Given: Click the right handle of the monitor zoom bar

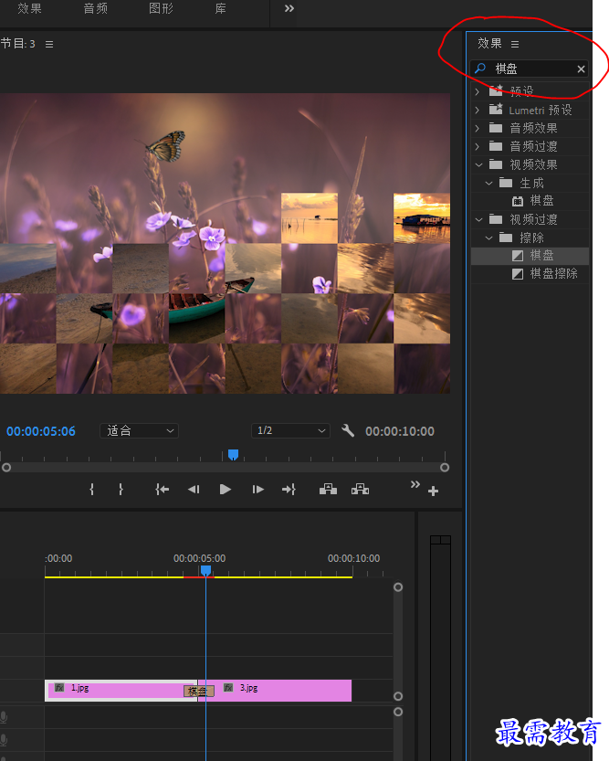Looking at the screenshot, I should click(445, 468).
